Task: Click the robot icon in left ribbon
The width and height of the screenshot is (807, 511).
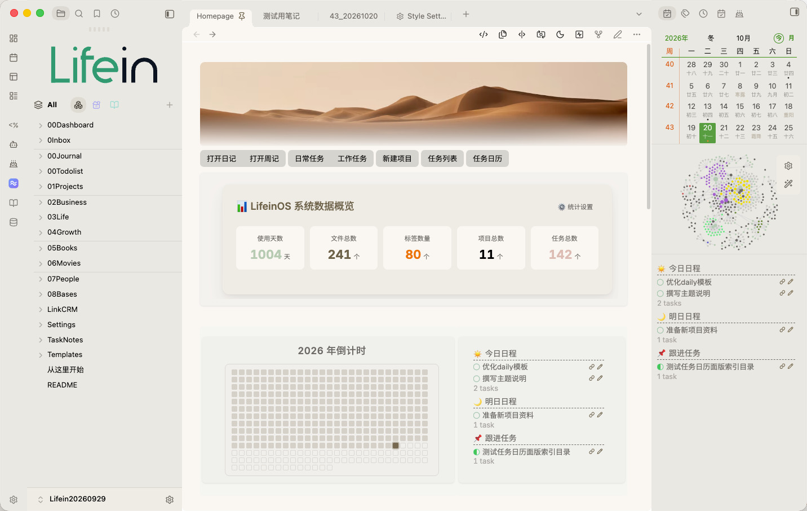Action: [x=14, y=144]
